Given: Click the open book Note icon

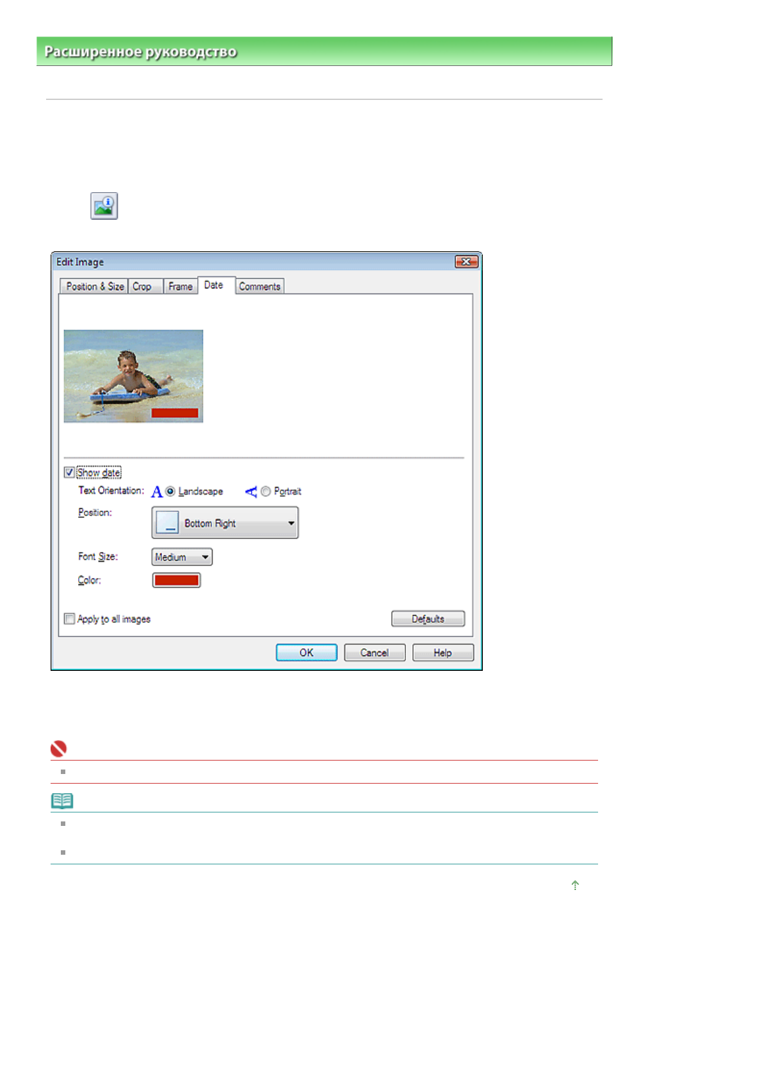Looking at the screenshot, I should 62,801.
